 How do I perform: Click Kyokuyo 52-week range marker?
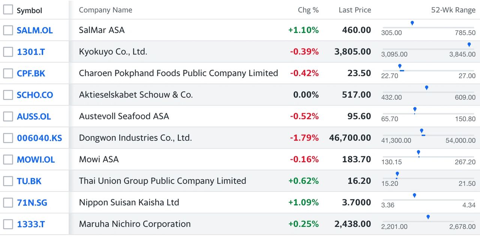click(469, 45)
